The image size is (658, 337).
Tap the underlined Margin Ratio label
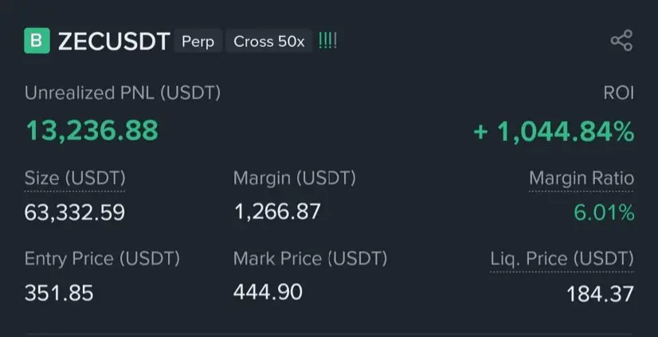pos(582,179)
